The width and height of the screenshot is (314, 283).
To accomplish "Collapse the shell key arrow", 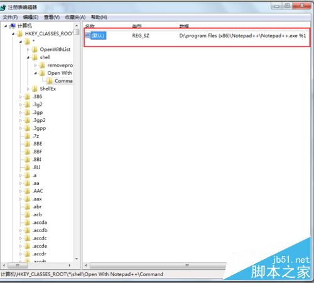I will [x=28, y=57].
